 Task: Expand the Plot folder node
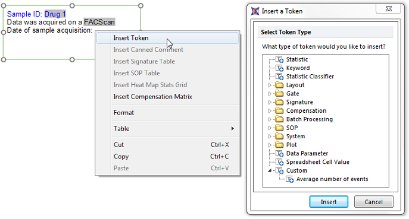[x=270, y=145]
